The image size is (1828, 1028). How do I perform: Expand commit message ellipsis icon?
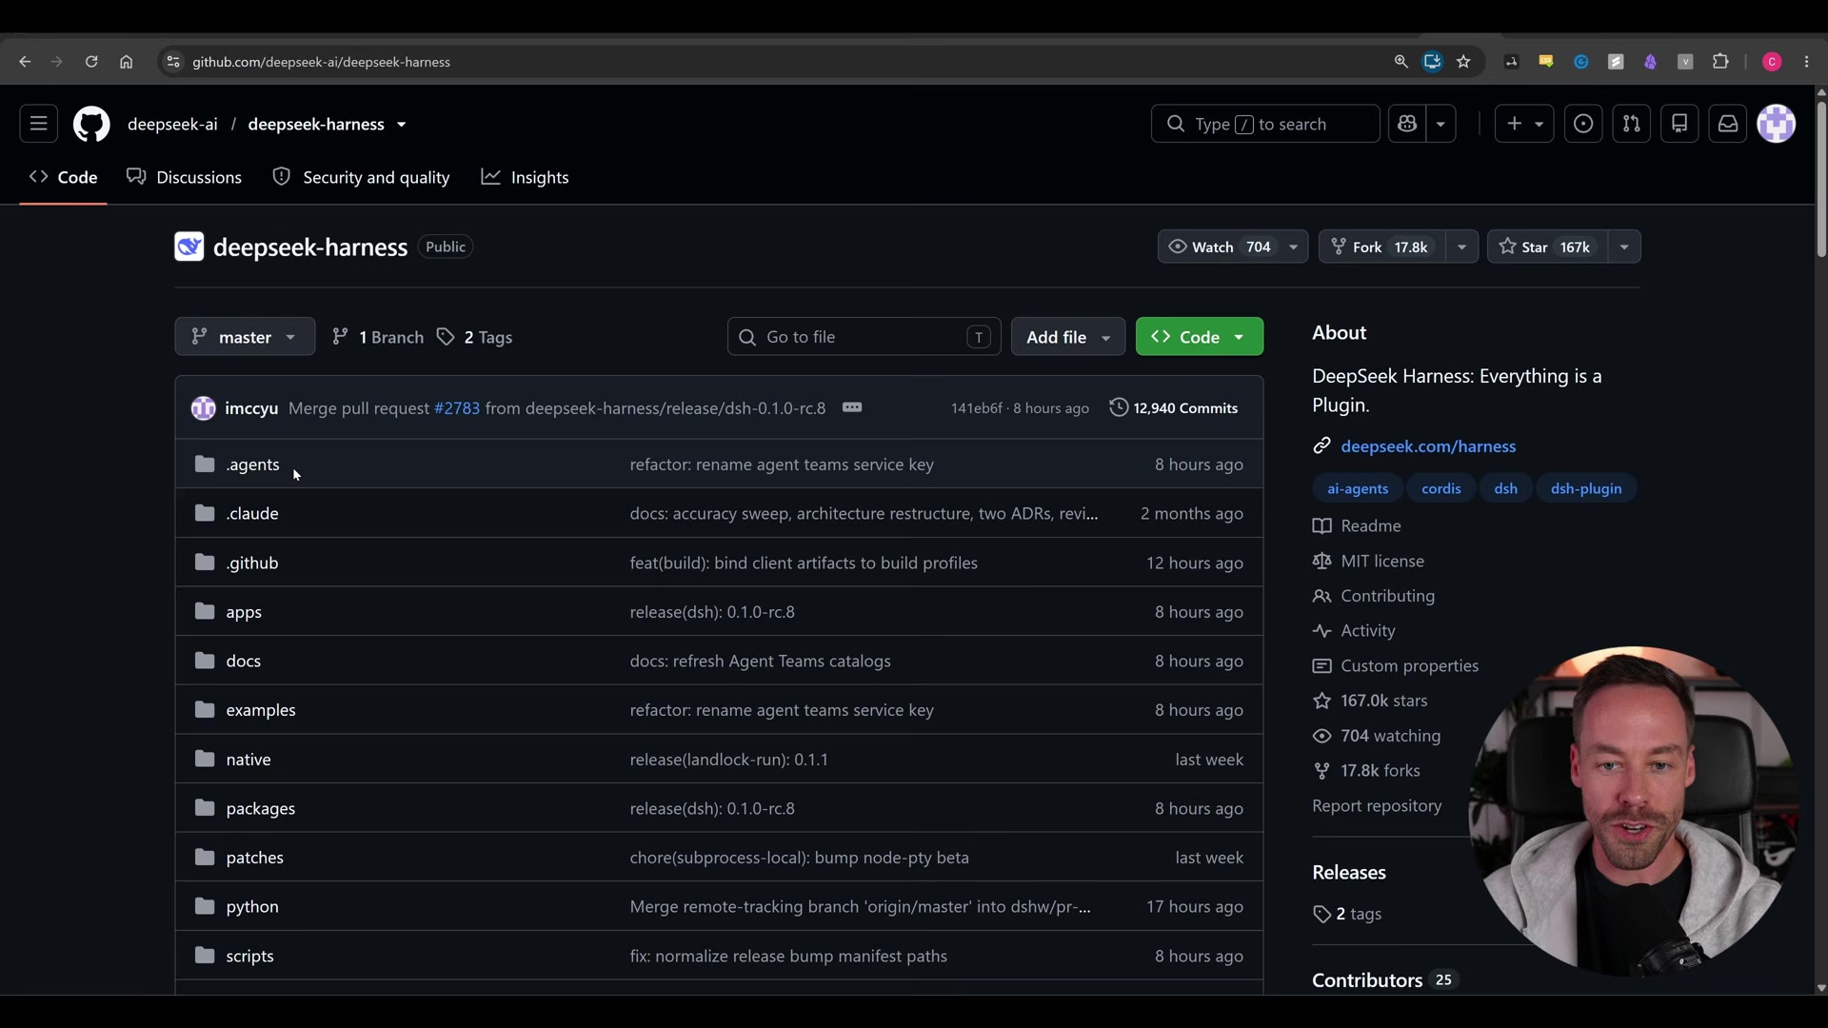(x=852, y=407)
